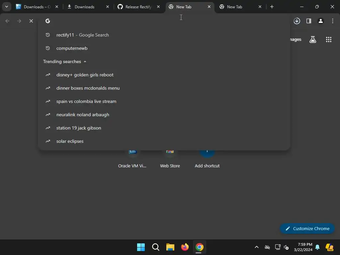Image resolution: width=340 pixels, height=255 pixels.
Task: Switch to the Downloads – O tab
Action: pyautogui.click(x=38, y=7)
